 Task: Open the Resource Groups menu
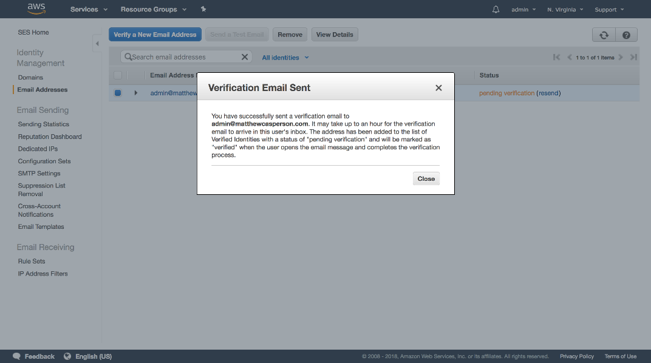(x=154, y=10)
